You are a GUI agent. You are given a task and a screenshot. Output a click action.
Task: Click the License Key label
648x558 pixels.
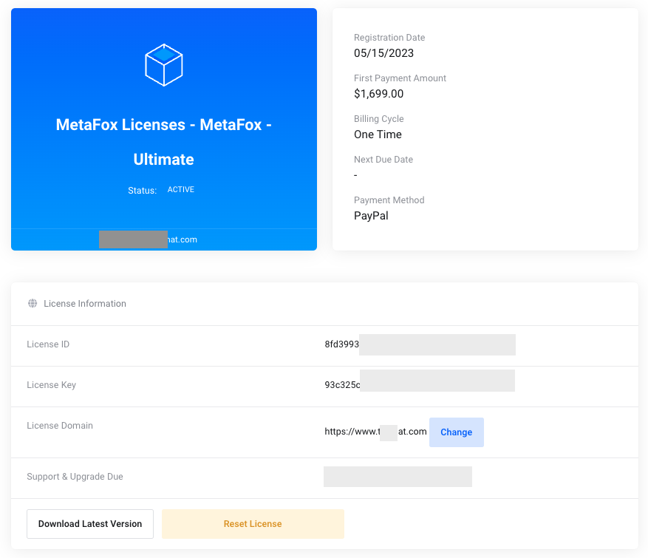[x=51, y=385]
